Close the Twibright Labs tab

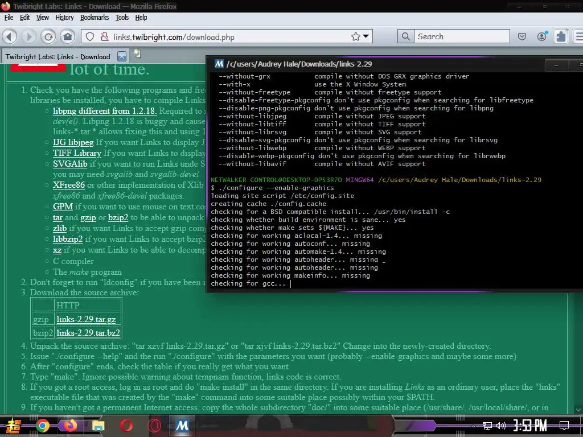tap(122, 56)
